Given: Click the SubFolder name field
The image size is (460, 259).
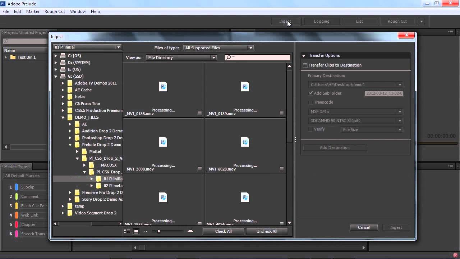Looking at the screenshot, I should click(x=384, y=93).
